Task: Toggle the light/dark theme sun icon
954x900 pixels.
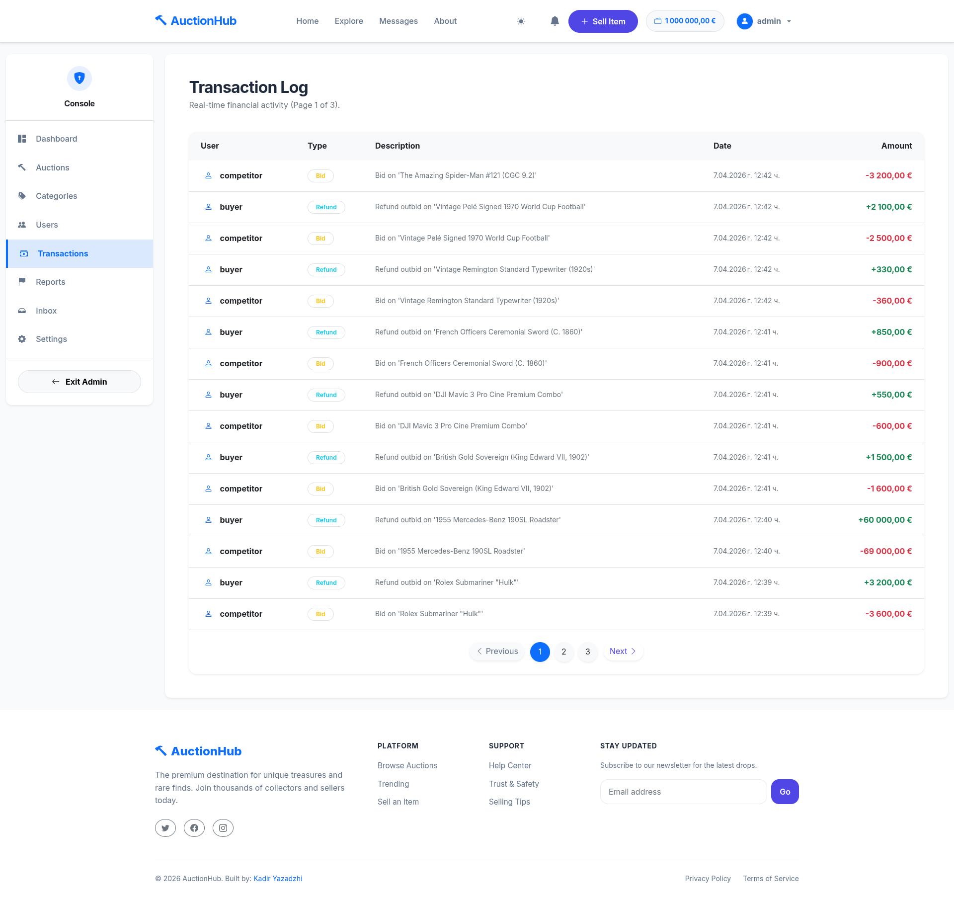Action: pos(521,21)
